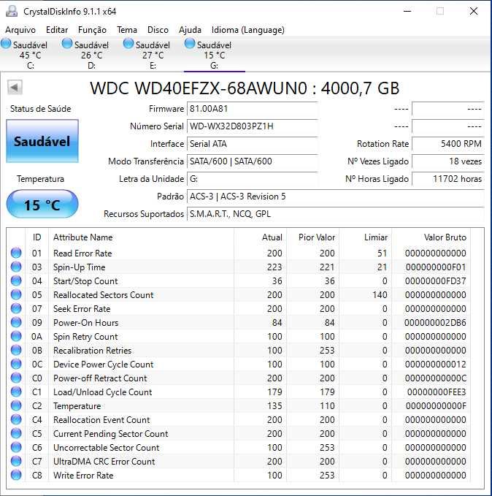The image size is (492, 496).
Task: Click the blue status orb for drive G:
Action: 189,43
